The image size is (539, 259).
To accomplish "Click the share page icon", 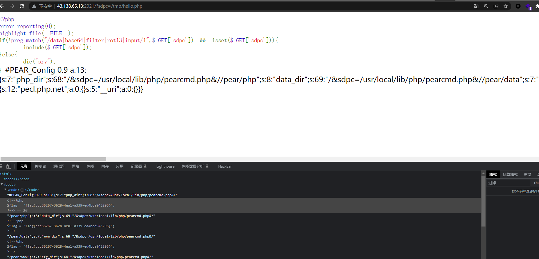I will tap(496, 6).
